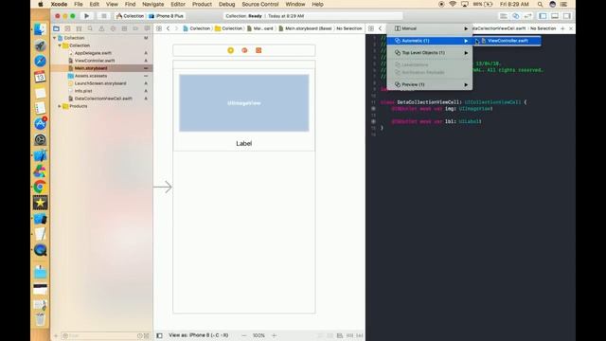
Task: Open the Test navigator
Action: (x=113, y=28)
